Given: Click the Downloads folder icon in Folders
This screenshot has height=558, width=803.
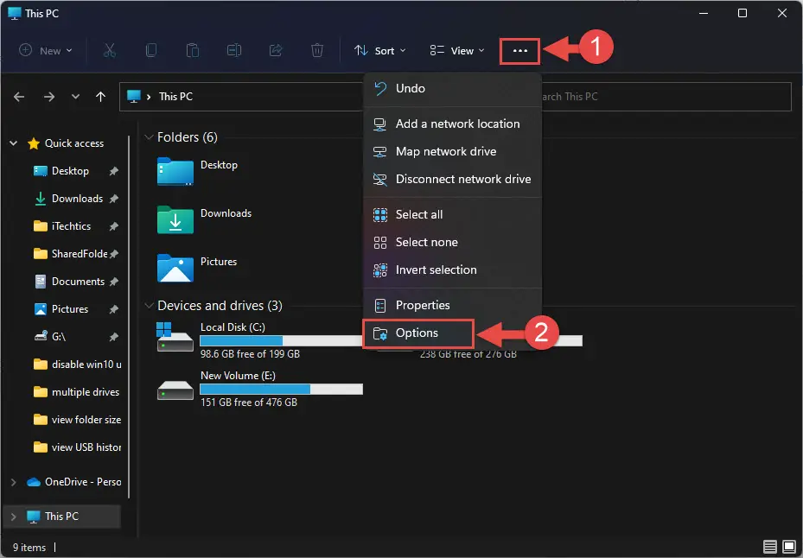Looking at the screenshot, I should [175, 219].
